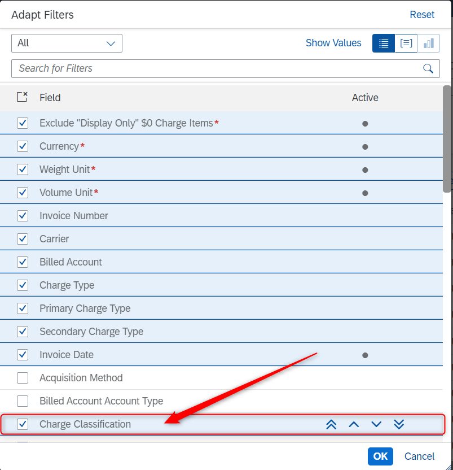Reset all filters
The height and width of the screenshot is (470, 453).
coord(422,15)
